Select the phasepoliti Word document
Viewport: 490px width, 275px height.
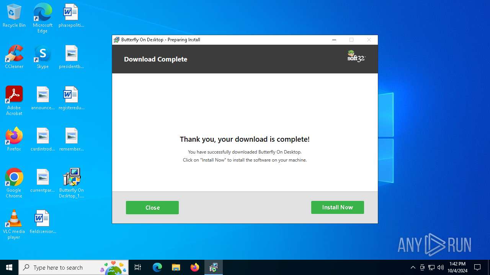[71, 16]
